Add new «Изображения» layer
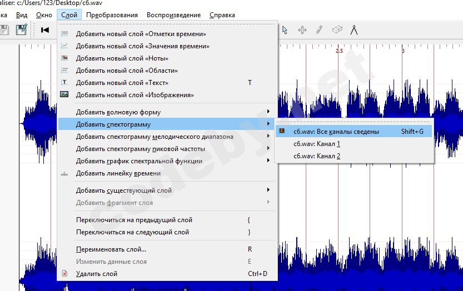463x291 pixels. pos(167,95)
